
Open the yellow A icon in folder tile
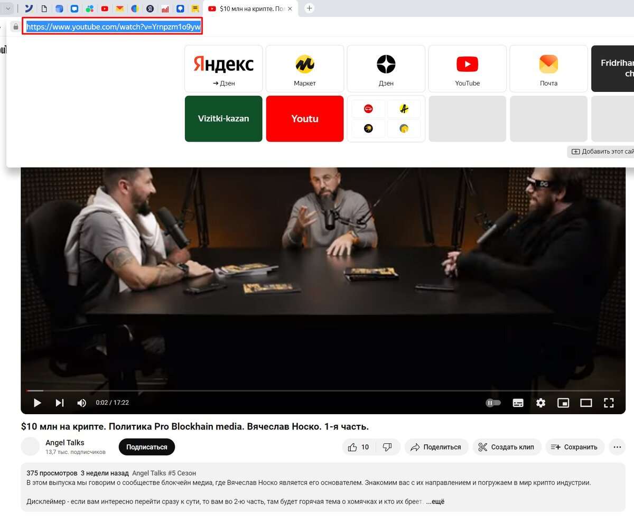pyautogui.click(x=404, y=109)
